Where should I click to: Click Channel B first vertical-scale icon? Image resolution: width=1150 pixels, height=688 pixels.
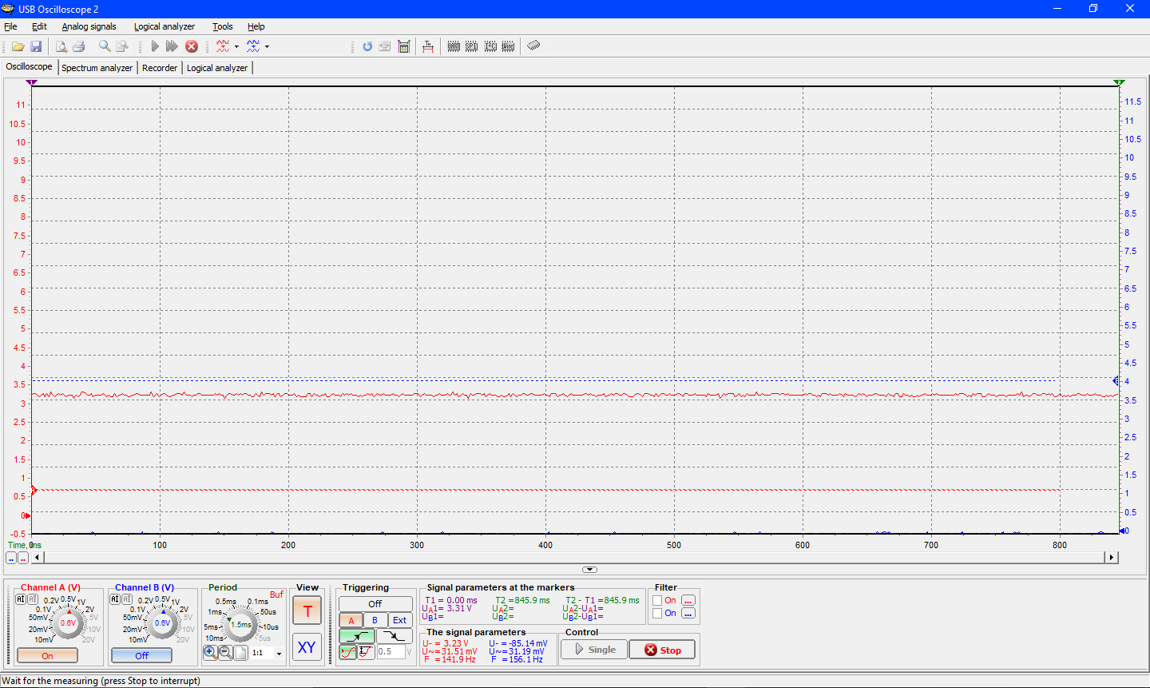pos(115,599)
